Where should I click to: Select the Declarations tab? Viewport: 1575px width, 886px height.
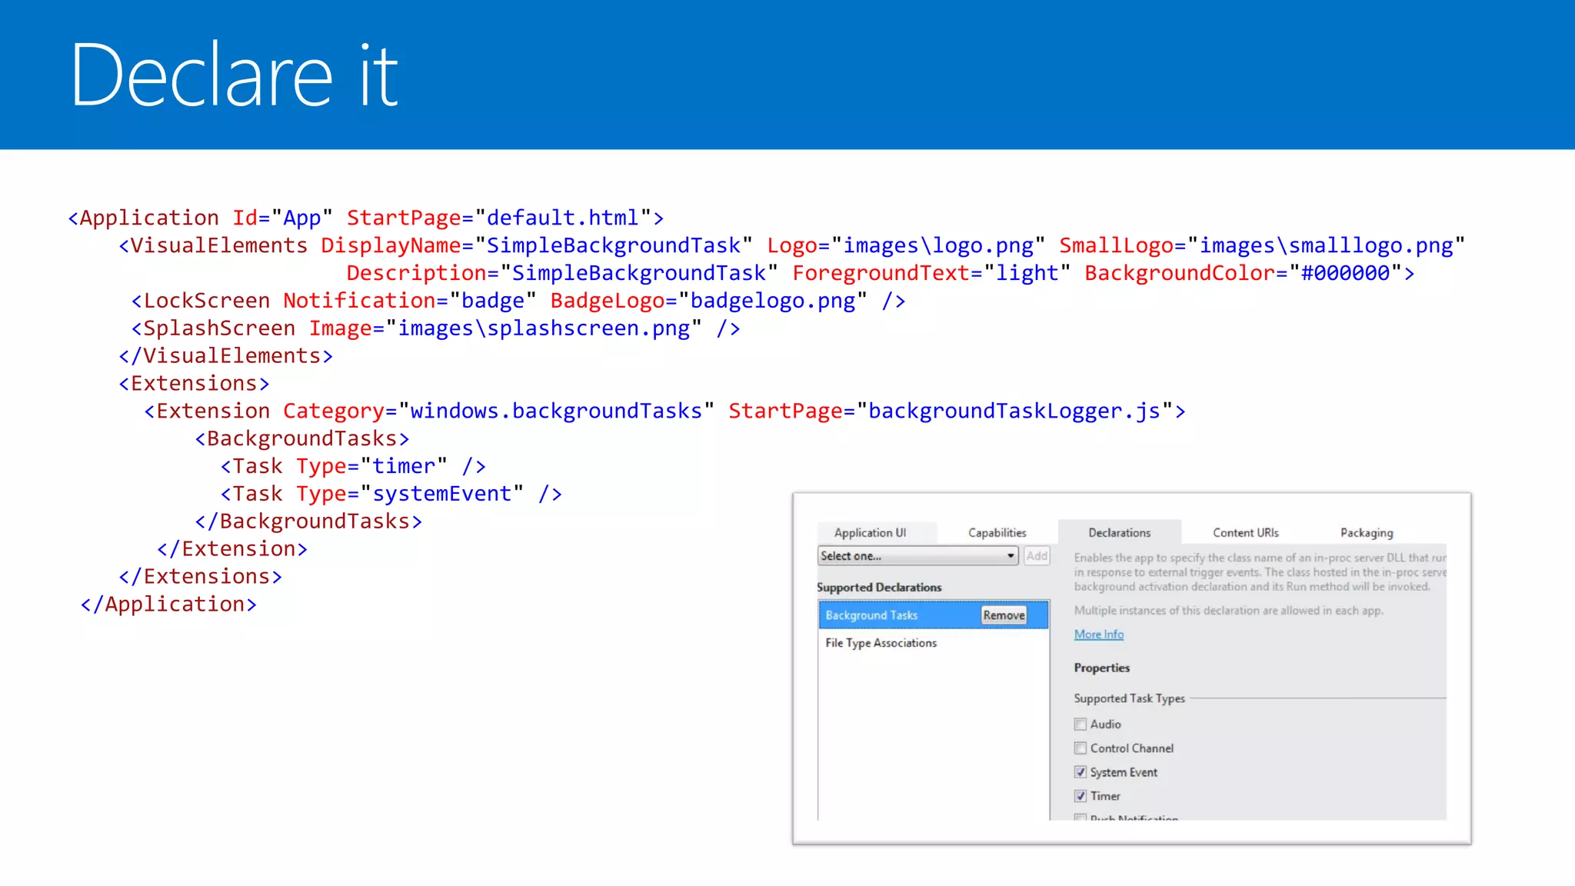pyautogui.click(x=1119, y=532)
